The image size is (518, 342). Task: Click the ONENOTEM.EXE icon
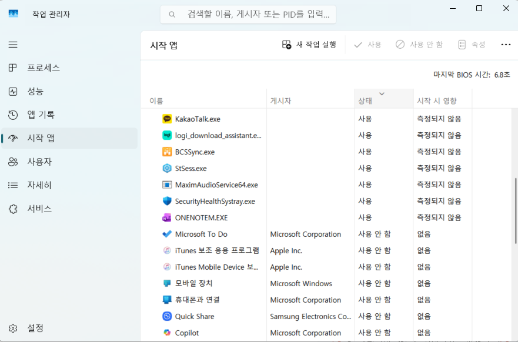(167, 217)
